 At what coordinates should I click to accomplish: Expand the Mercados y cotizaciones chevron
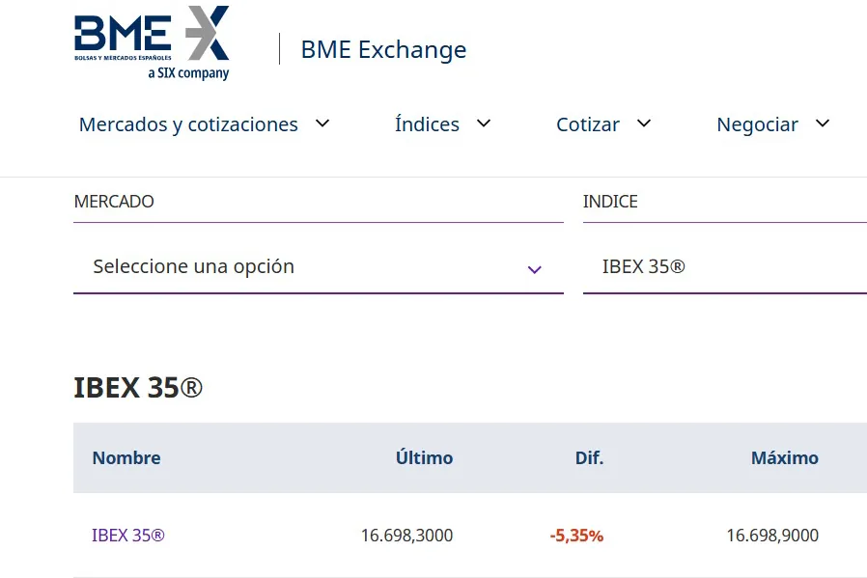click(x=322, y=124)
